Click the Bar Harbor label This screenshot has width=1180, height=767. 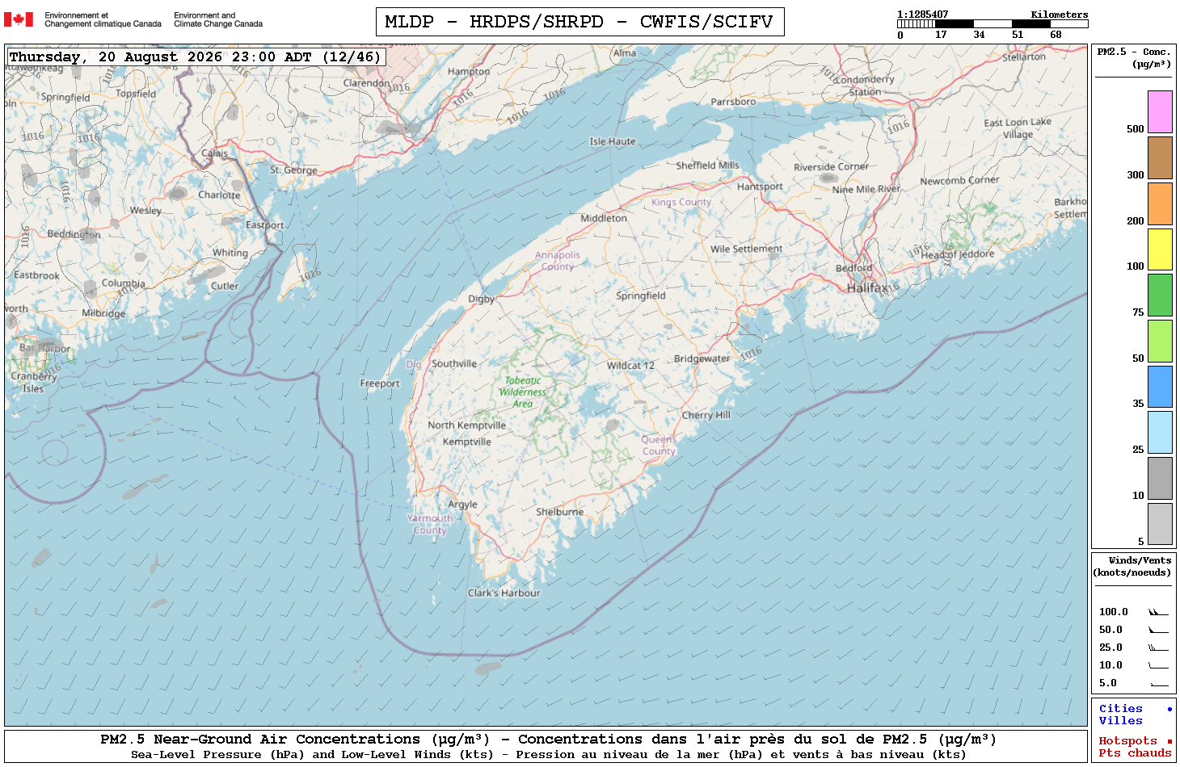45,349
